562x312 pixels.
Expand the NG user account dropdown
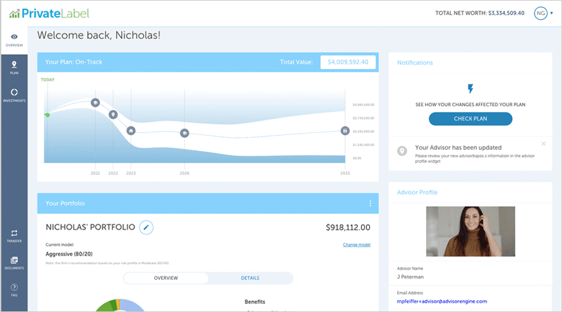[543, 13]
